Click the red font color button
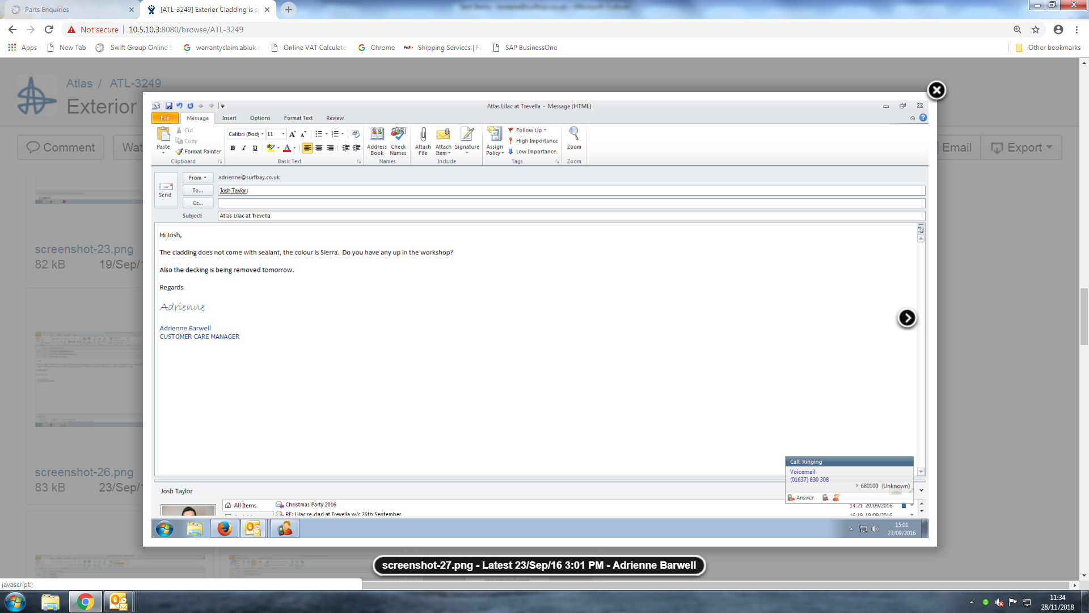 [287, 148]
